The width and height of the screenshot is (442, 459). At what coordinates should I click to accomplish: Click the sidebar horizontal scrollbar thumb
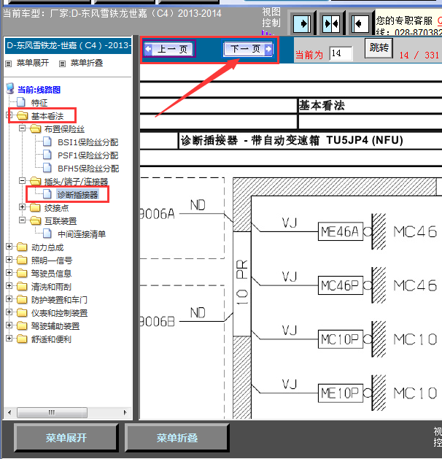point(52,413)
